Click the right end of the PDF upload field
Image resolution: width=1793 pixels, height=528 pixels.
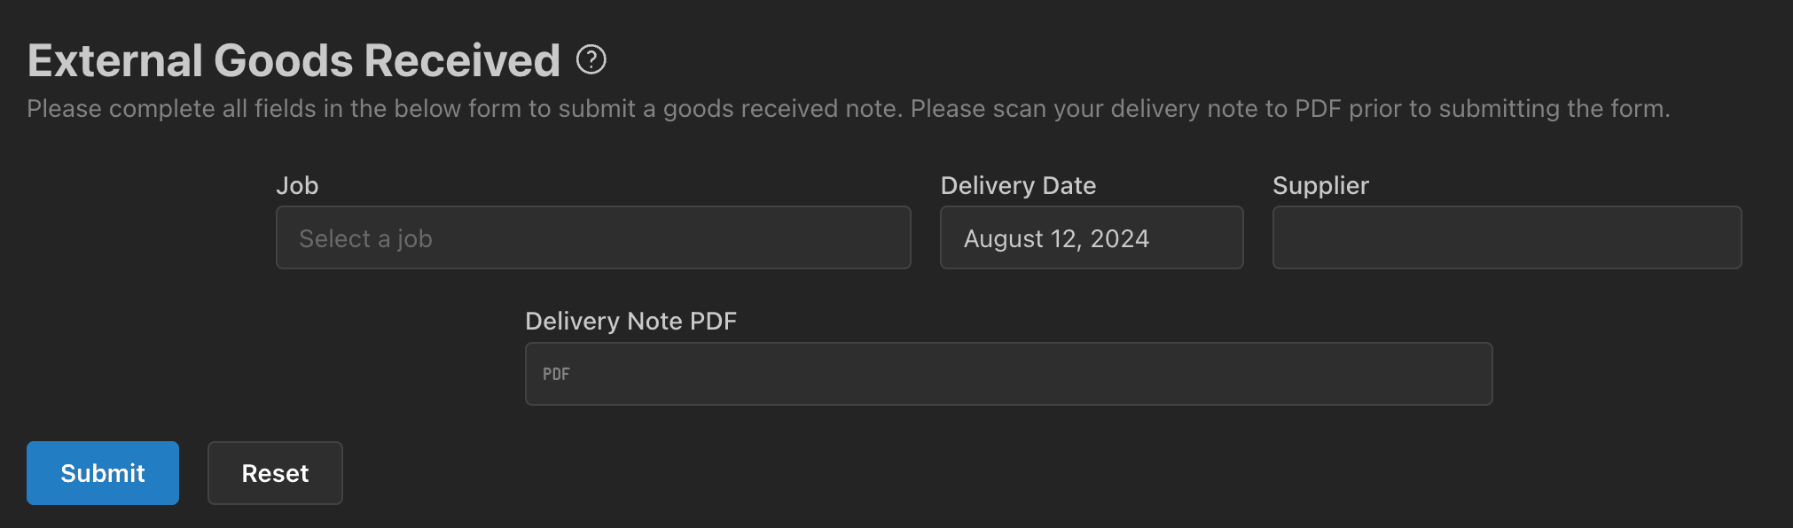(1468, 374)
